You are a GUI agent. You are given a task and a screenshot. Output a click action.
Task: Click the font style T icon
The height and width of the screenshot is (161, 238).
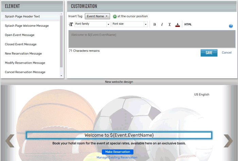(x=71, y=24)
